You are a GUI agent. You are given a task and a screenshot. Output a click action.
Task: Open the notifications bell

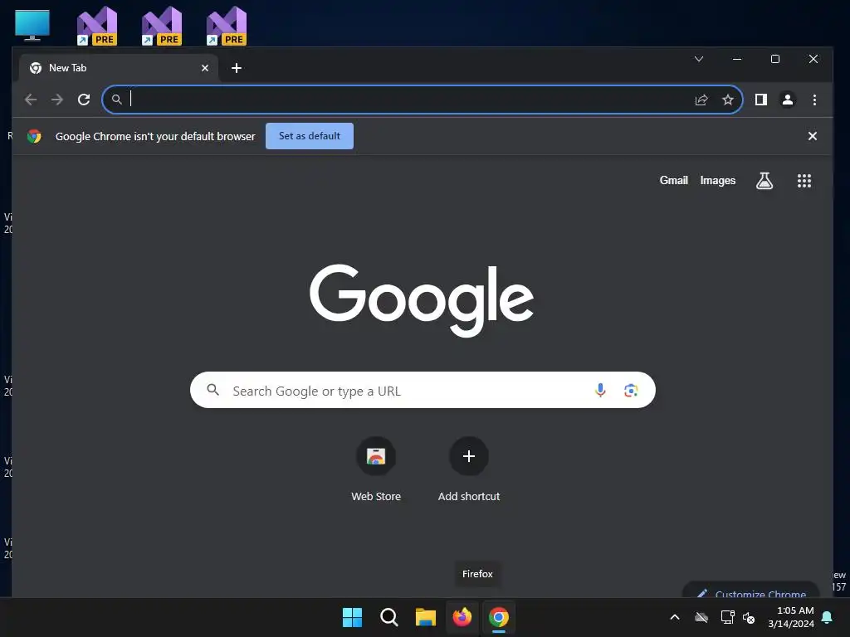[828, 617]
